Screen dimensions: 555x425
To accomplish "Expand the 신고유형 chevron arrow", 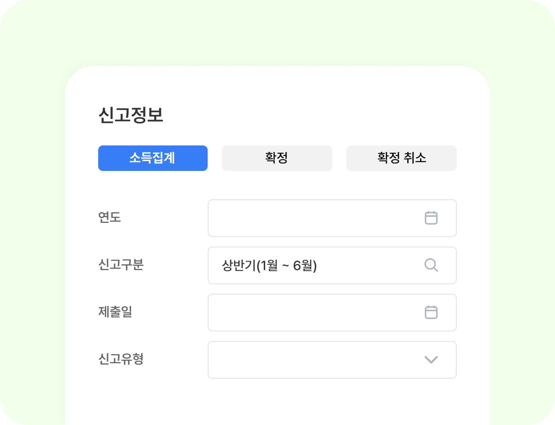I will pos(431,360).
